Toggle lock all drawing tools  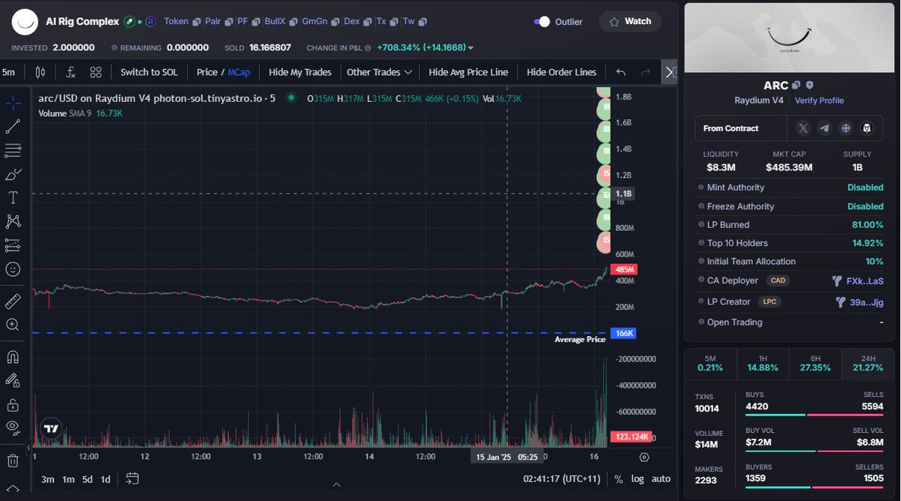pyautogui.click(x=13, y=404)
